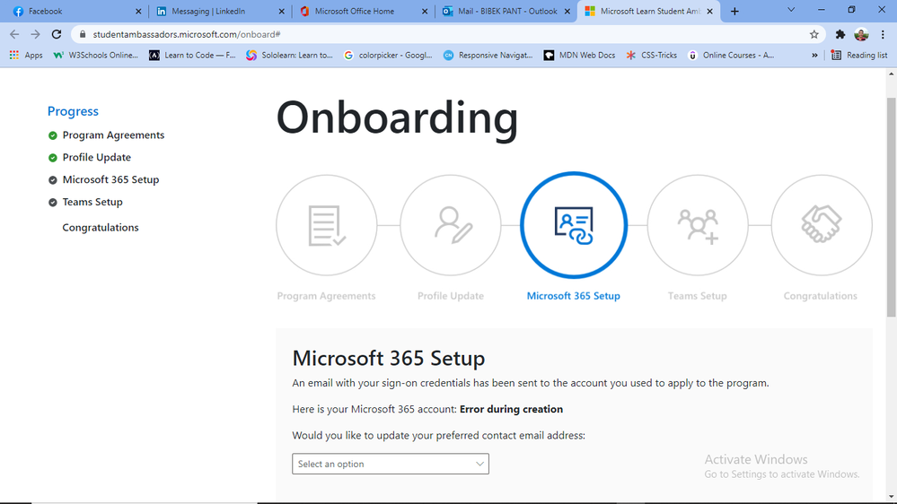Click green check beside Profile Update
The image size is (897, 504).
click(x=53, y=158)
